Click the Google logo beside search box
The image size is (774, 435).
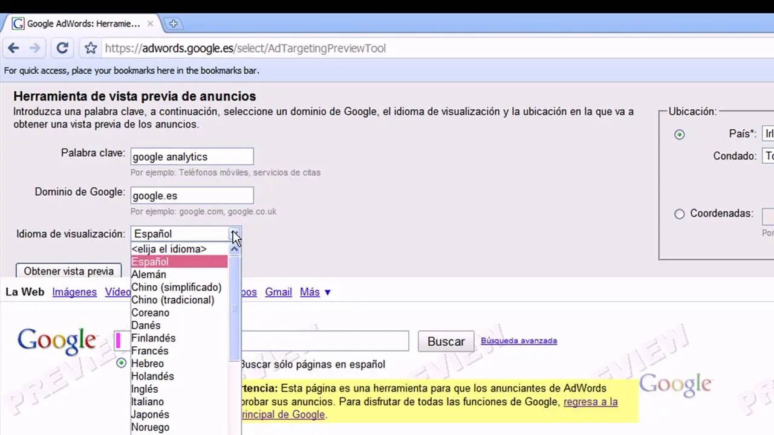57,340
